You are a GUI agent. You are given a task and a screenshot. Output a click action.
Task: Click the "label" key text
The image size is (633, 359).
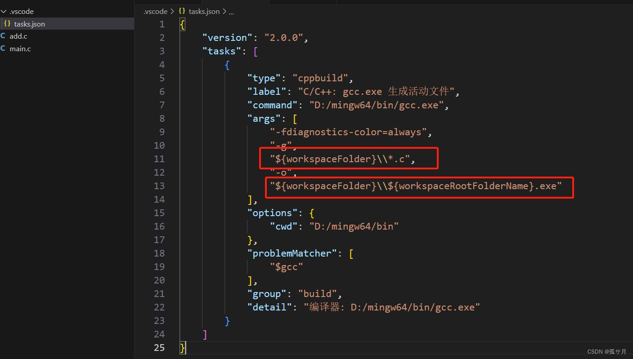click(x=267, y=92)
